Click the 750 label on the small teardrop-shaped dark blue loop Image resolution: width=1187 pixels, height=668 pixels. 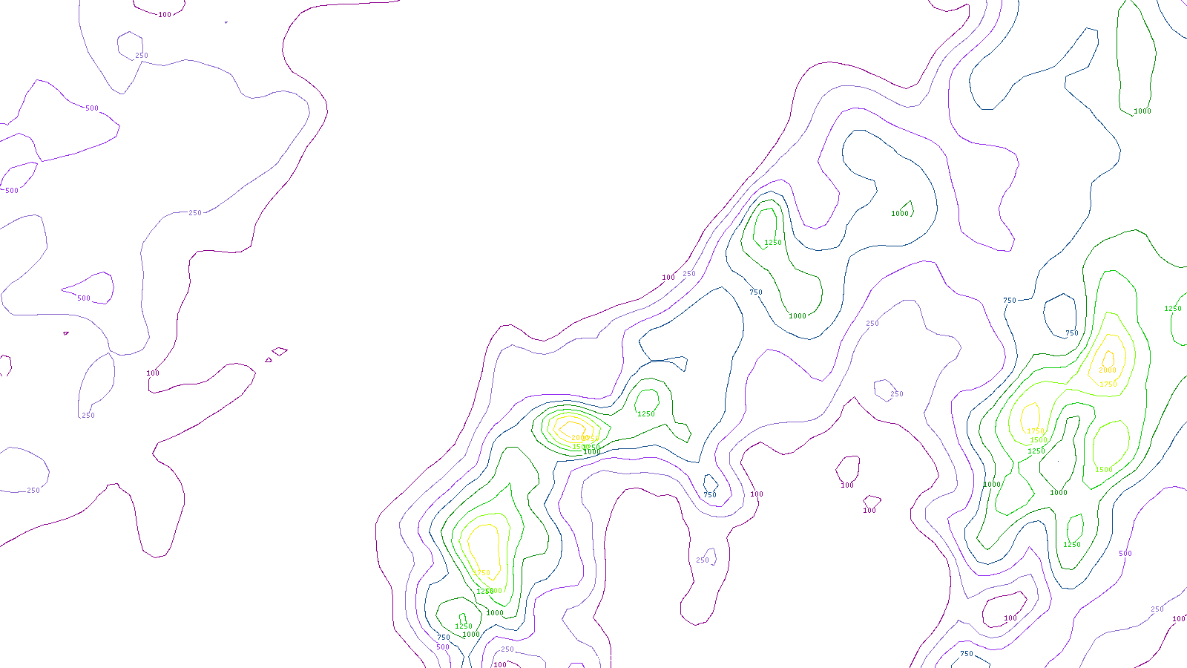pos(710,495)
